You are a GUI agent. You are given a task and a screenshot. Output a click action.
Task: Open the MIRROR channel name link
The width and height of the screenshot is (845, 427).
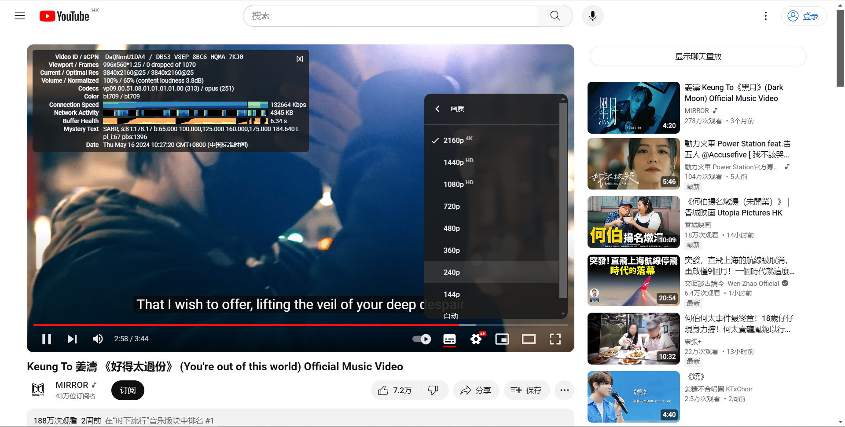point(72,385)
